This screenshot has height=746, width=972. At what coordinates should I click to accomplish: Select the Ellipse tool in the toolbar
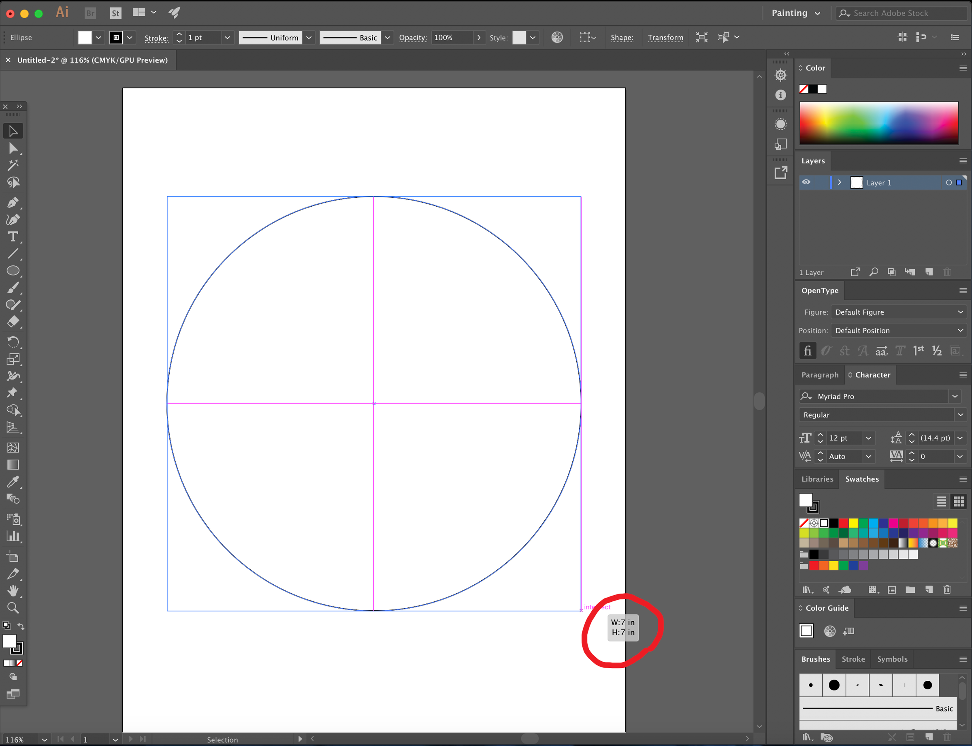13,270
